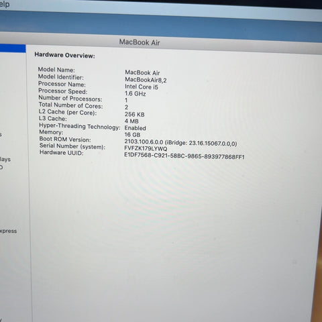The image size is (322, 322).
Task: Click the 'Model Name:' label
Action: click(x=56, y=70)
